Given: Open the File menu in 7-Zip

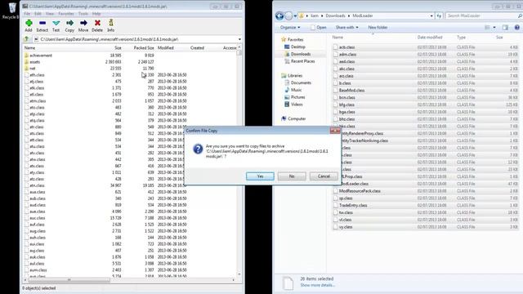Looking at the screenshot, I should (27, 14).
